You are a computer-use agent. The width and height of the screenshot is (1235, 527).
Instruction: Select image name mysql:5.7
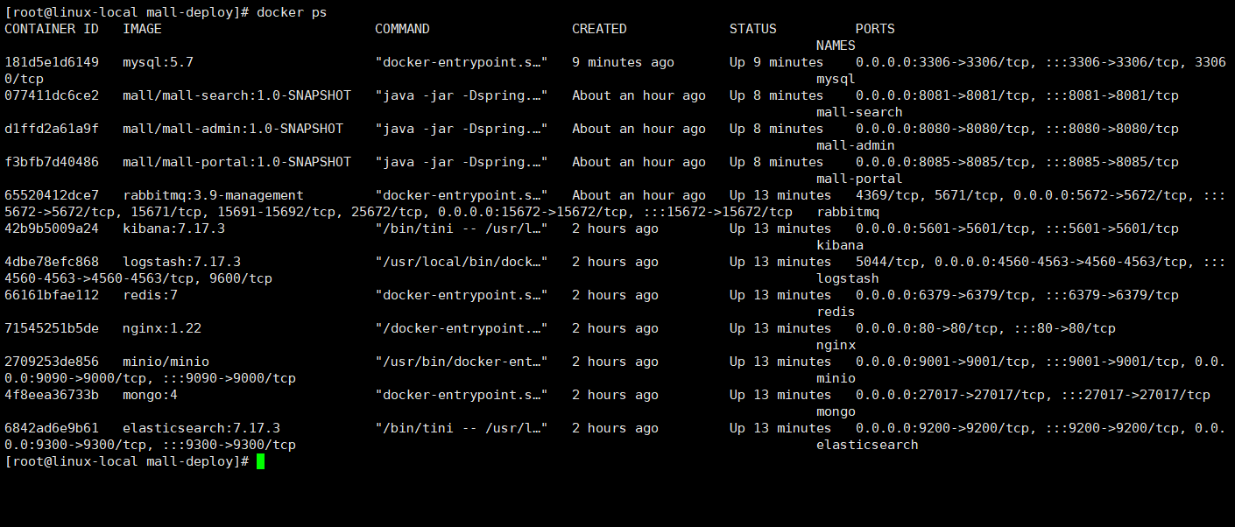pyautogui.click(x=159, y=62)
